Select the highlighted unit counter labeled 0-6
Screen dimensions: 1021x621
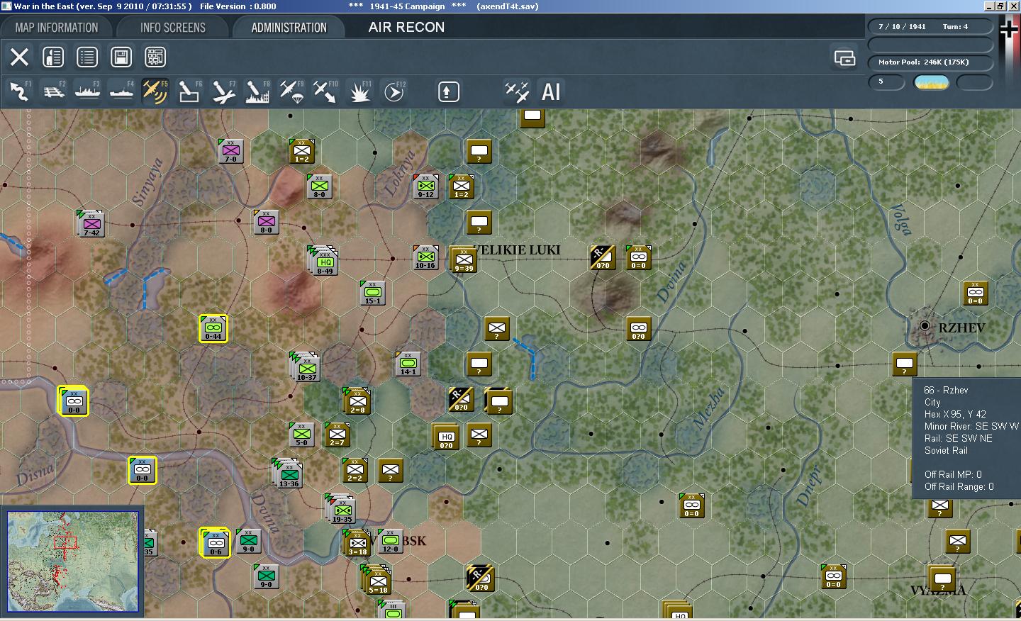point(215,543)
